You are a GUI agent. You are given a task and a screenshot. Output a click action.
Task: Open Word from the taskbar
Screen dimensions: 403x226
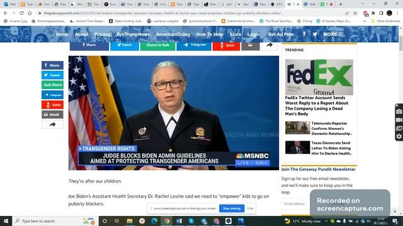tap(179, 221)
